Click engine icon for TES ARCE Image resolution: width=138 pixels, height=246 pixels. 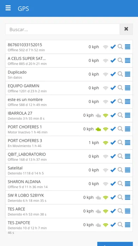[x=98, y=211]
